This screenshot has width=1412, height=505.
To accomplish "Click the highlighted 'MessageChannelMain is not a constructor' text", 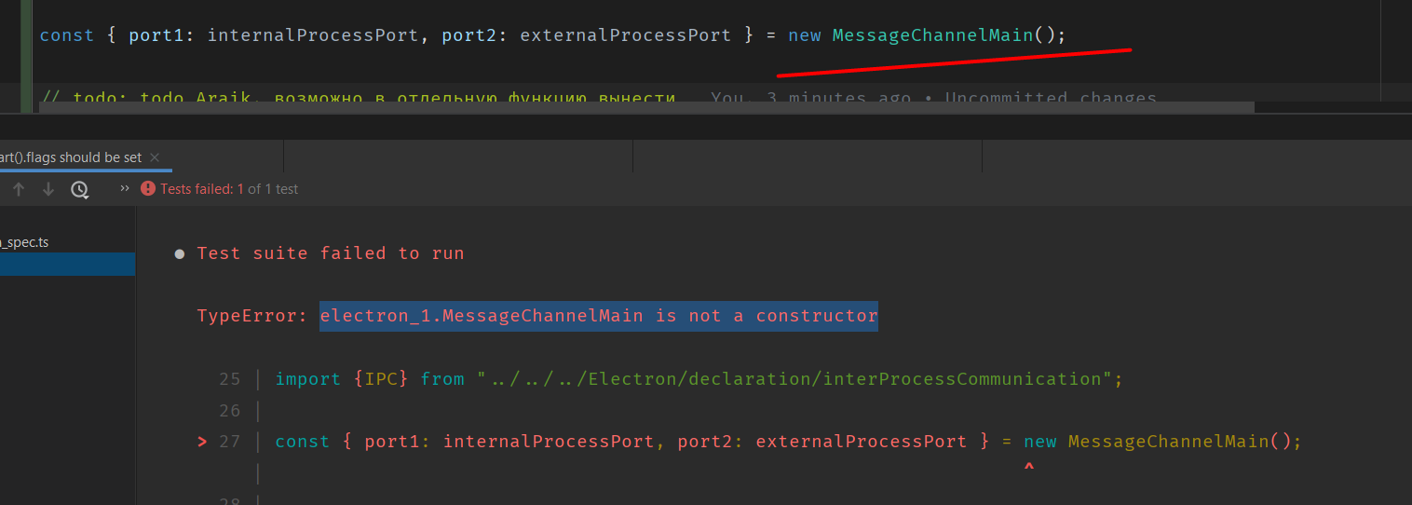I will (598, 316).
